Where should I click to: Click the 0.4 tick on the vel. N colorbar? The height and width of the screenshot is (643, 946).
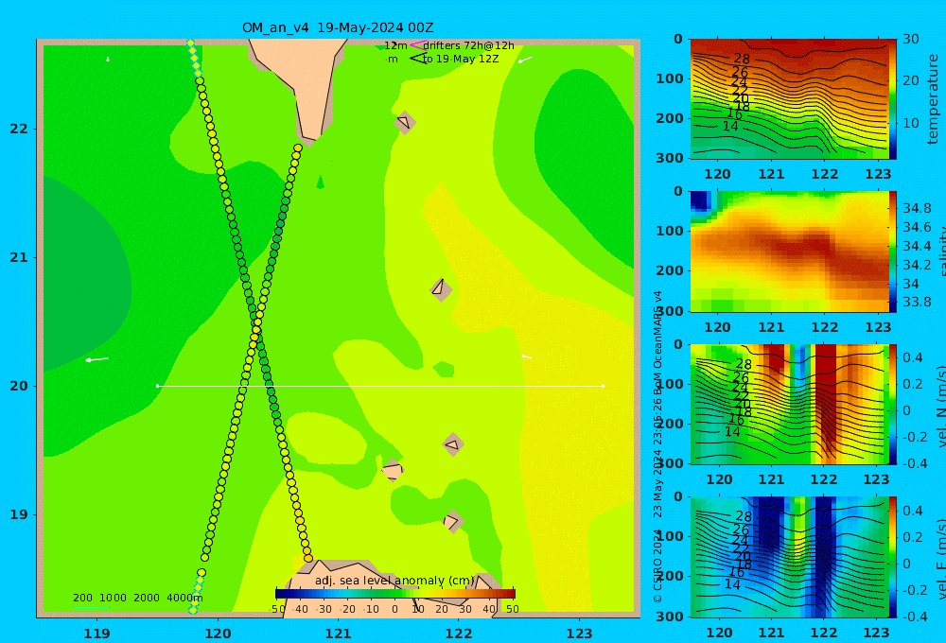[x=913, y=357]
